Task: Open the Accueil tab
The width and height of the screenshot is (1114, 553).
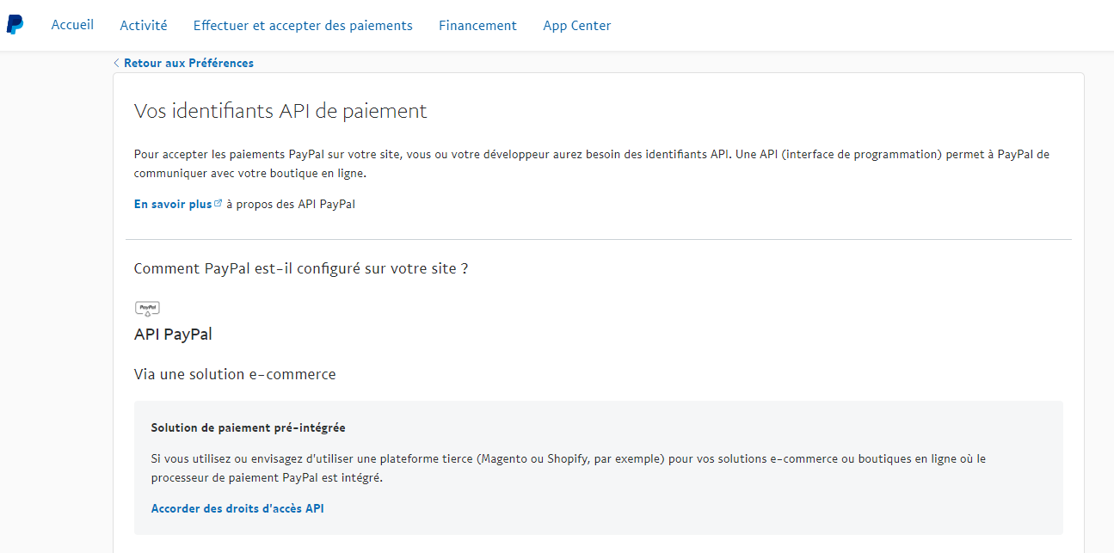Action: [x=72, y=25]
